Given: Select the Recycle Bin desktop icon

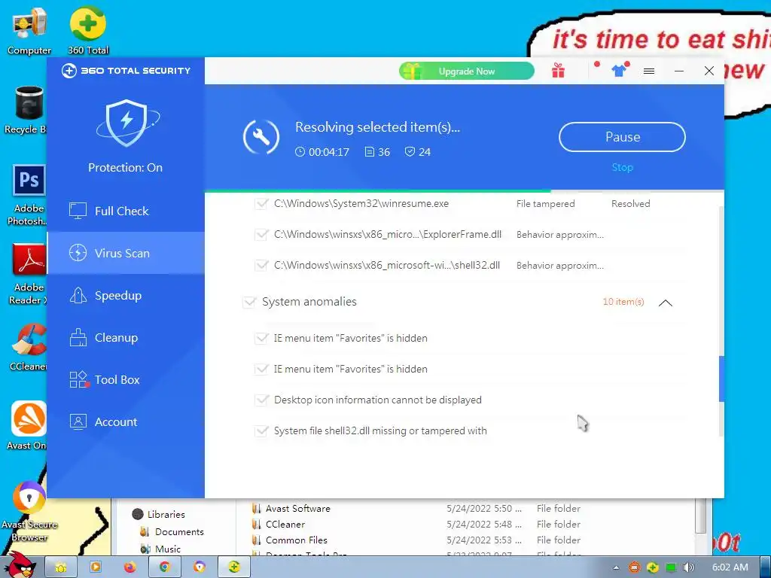Looking at the screenshot, I should pos(25,110).
